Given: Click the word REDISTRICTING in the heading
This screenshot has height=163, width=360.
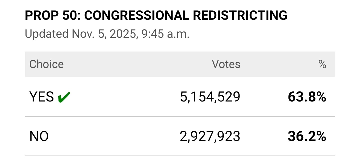Looking at the screenshot, I should tap(240, 16).
